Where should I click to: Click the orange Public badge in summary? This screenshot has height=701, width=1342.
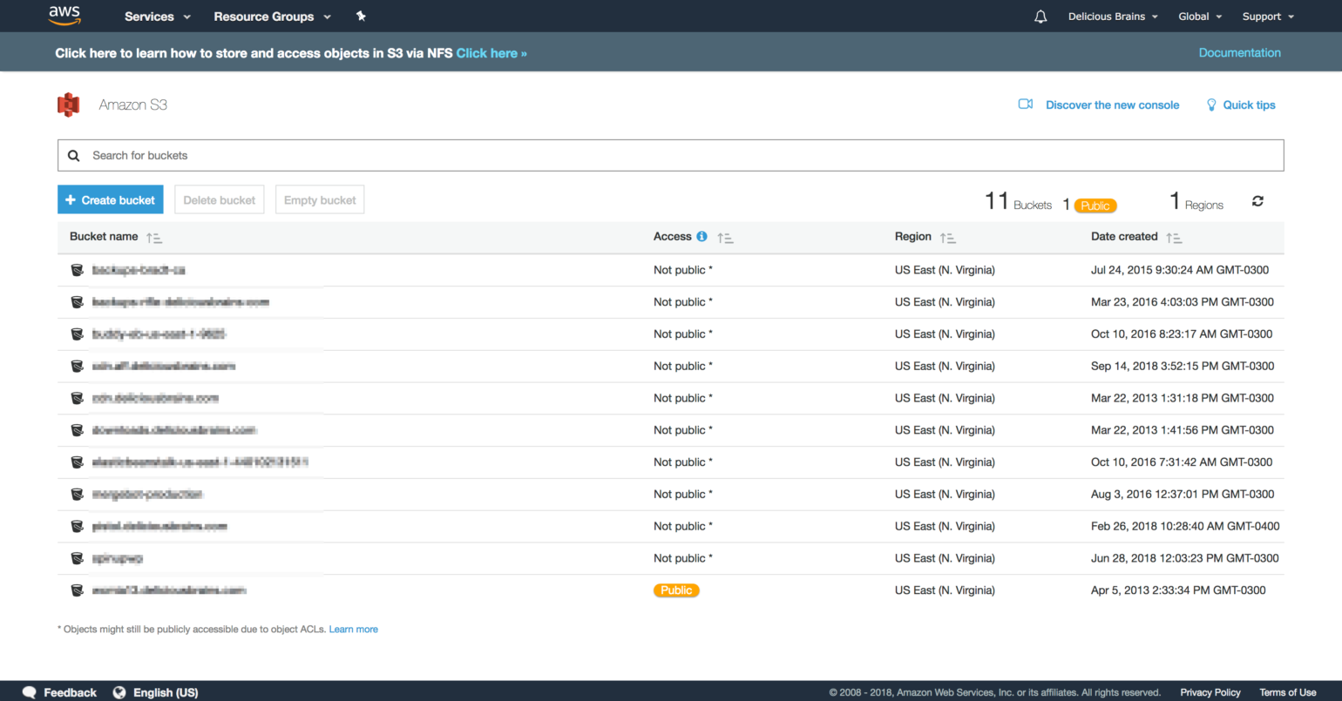(1095, 206)
